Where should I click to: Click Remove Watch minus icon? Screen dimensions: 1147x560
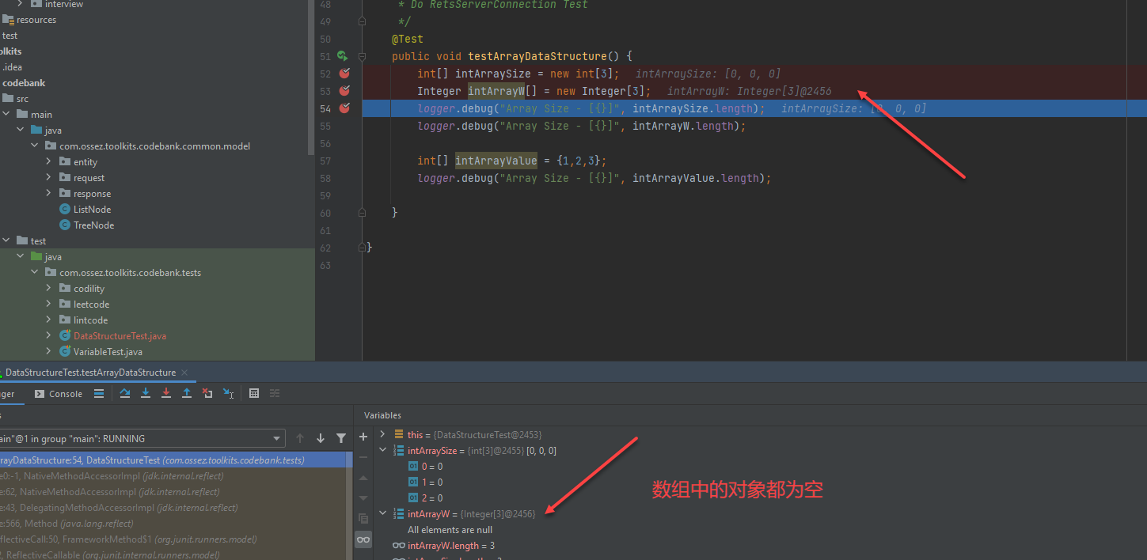[363, 457]
